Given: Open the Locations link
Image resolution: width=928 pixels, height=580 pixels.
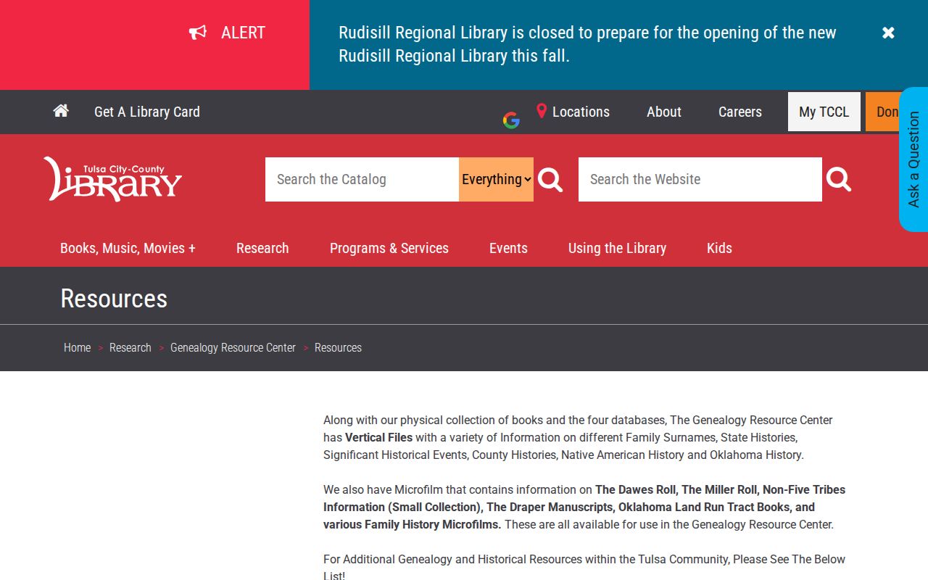Looking at the screenshot, I should click(581, 112).
